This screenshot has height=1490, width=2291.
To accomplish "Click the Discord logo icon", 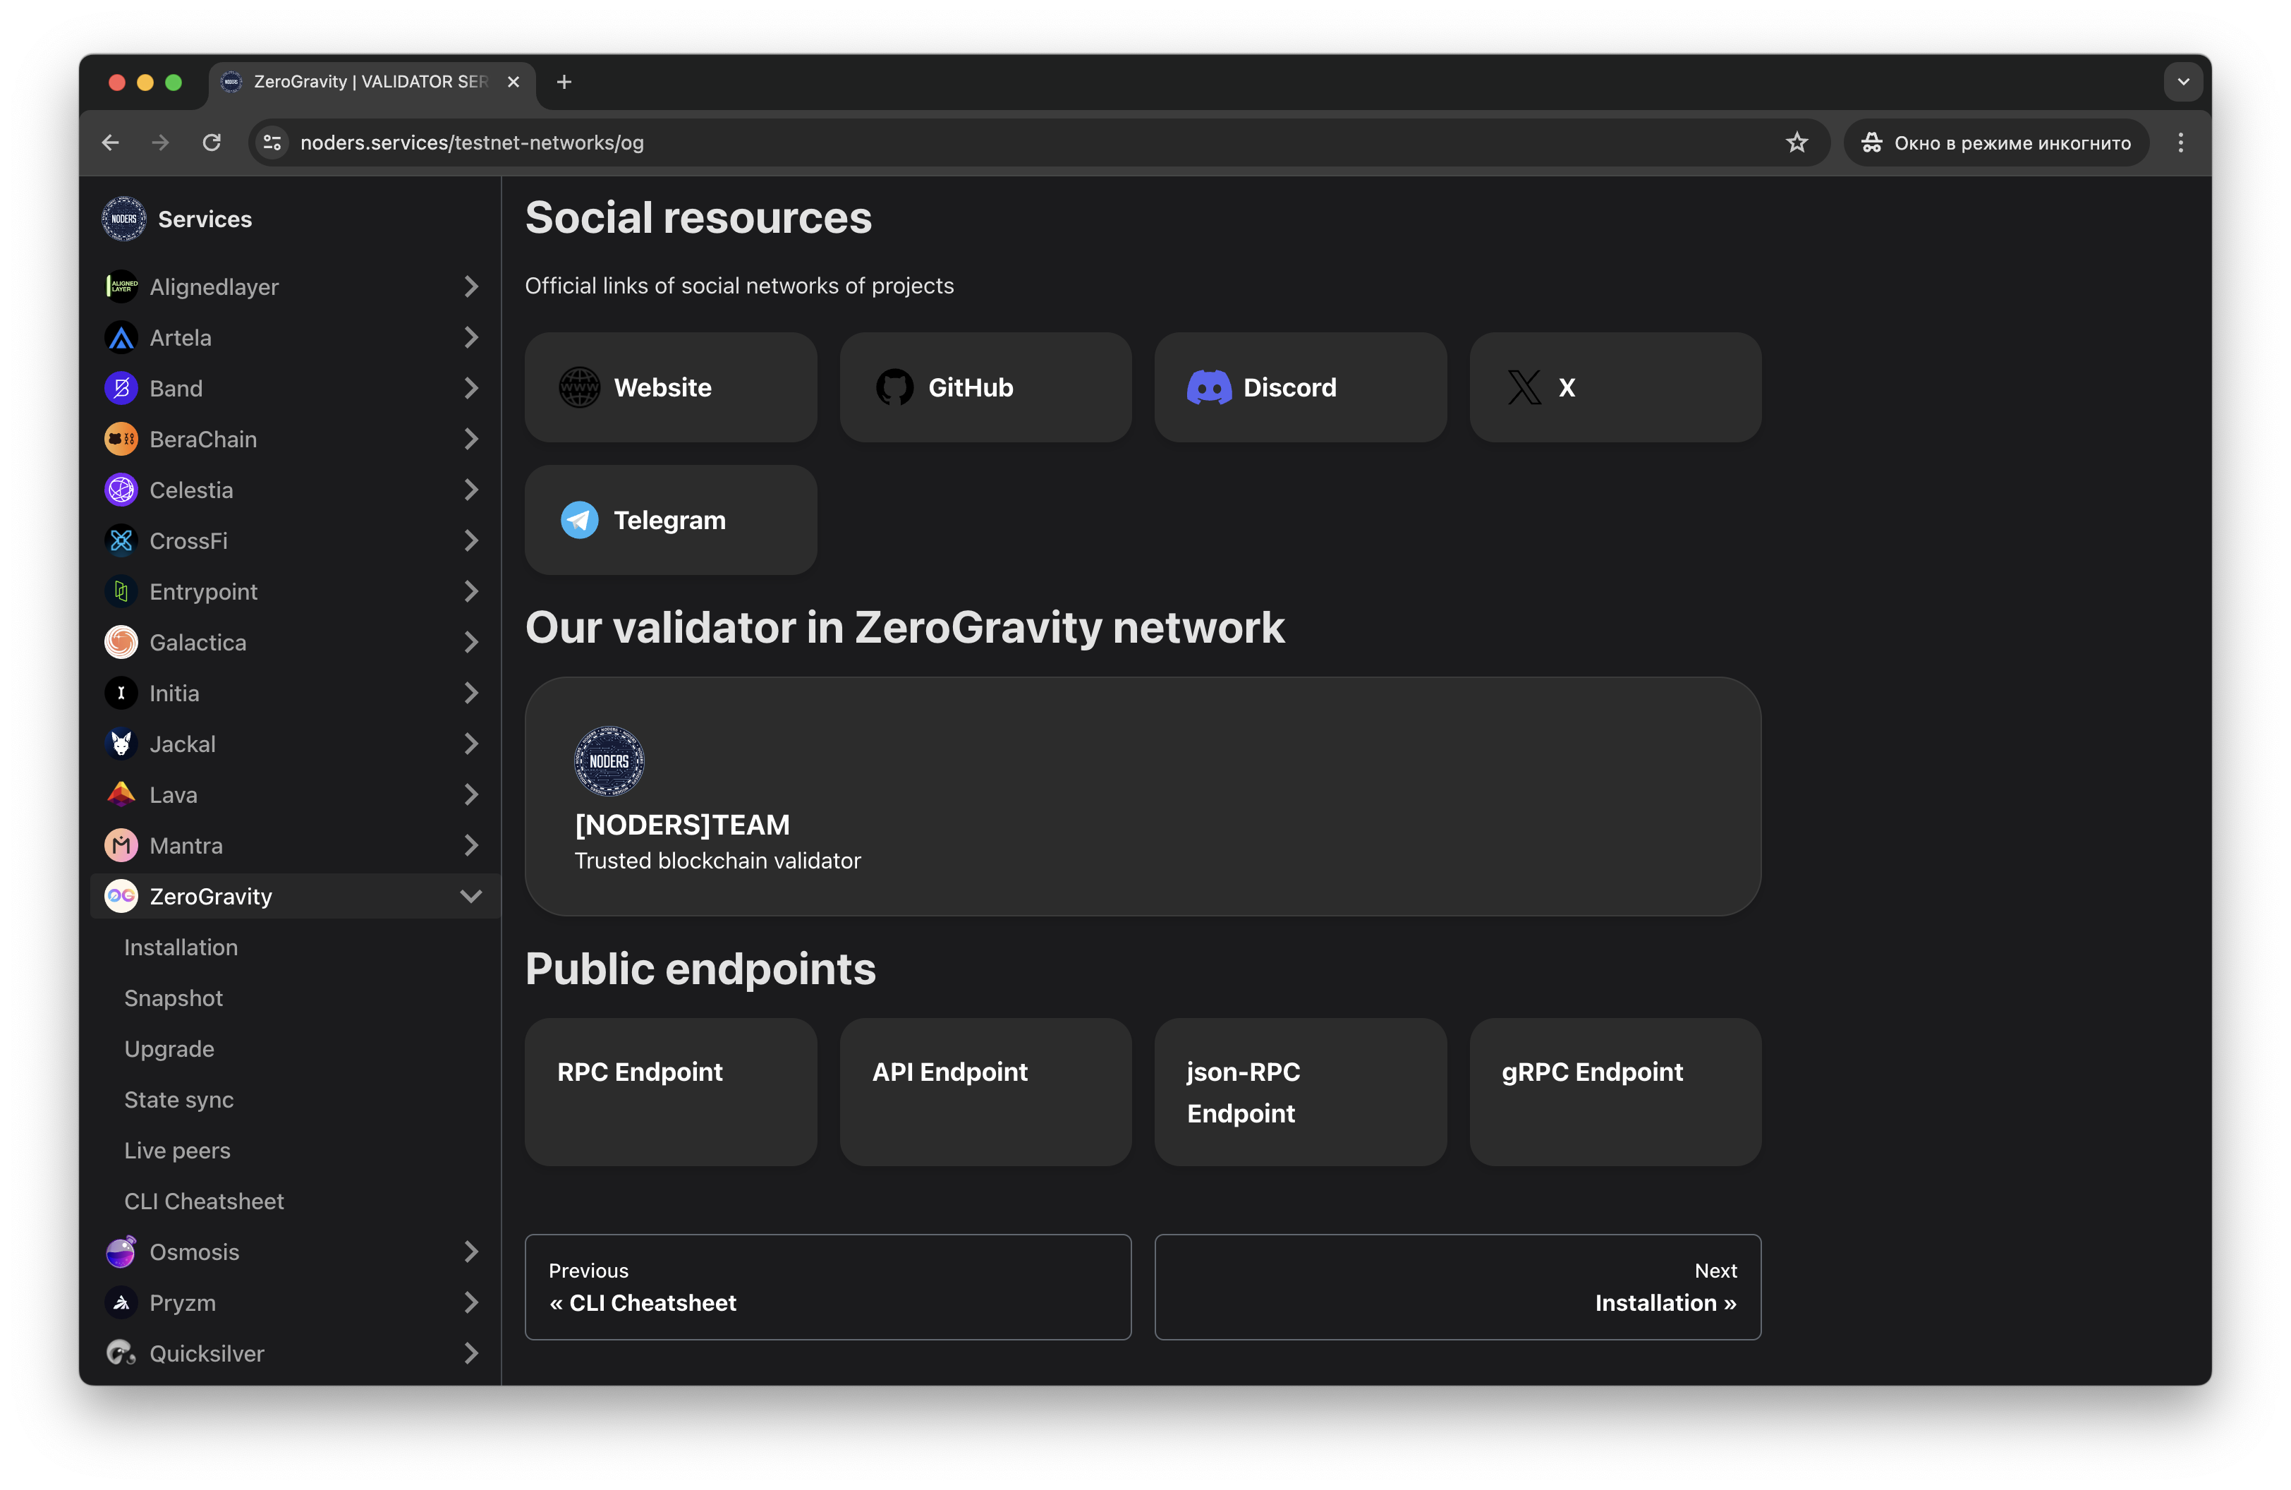I will [1209, 388].
